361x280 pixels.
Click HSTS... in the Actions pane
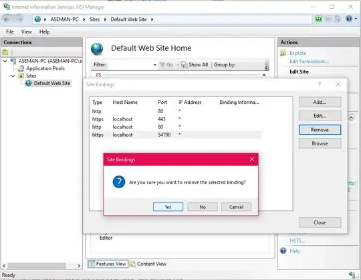click(297, 240)
